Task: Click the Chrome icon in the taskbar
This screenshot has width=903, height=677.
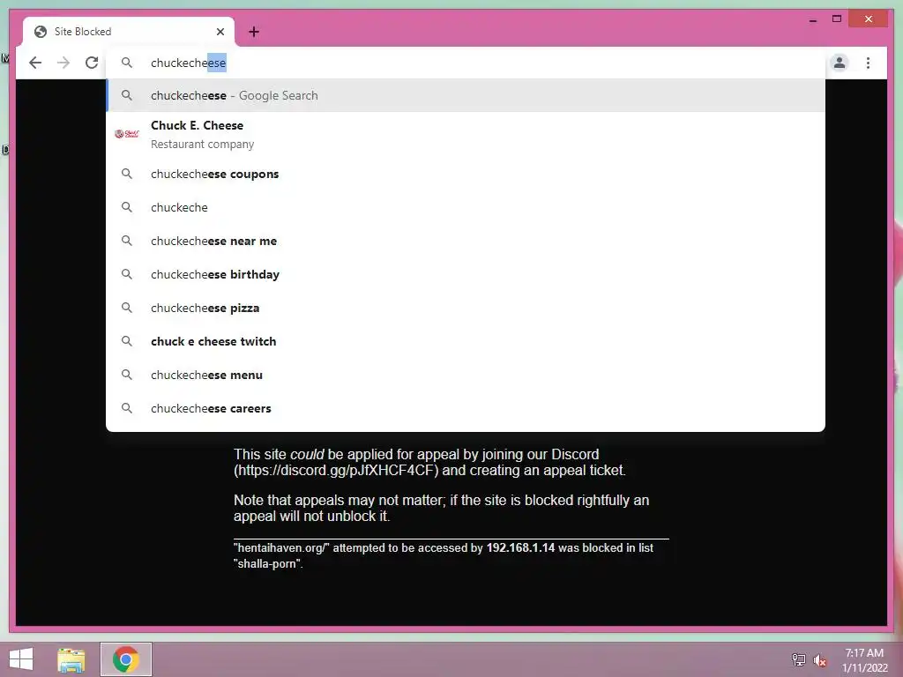Action: pyautogui.click(x=125, y=659)
